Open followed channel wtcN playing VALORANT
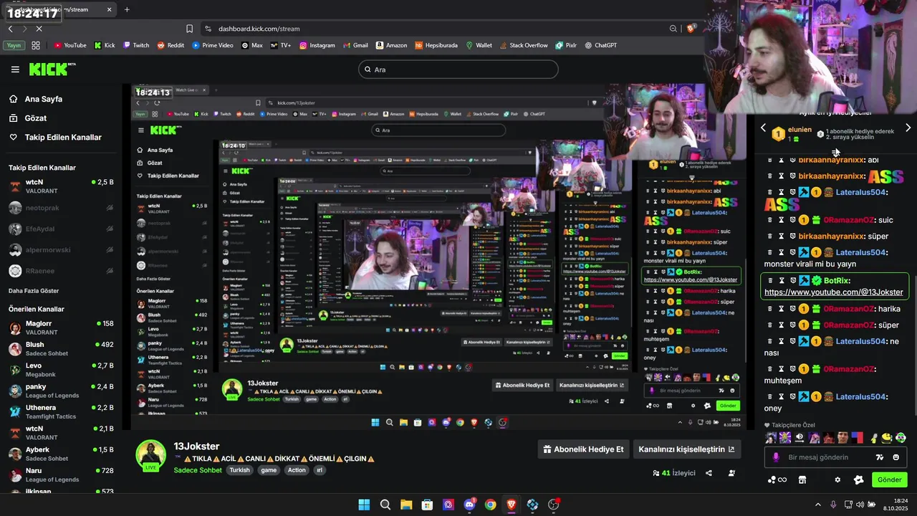 click(61, 186)
